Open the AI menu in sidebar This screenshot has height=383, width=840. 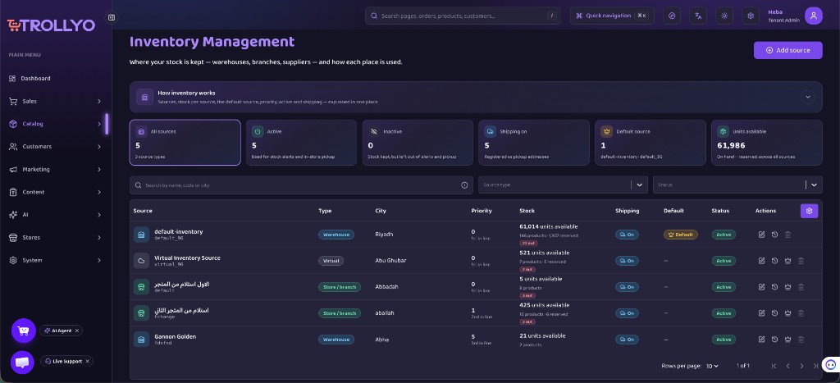pyautogui.click(x=55, y=215)
